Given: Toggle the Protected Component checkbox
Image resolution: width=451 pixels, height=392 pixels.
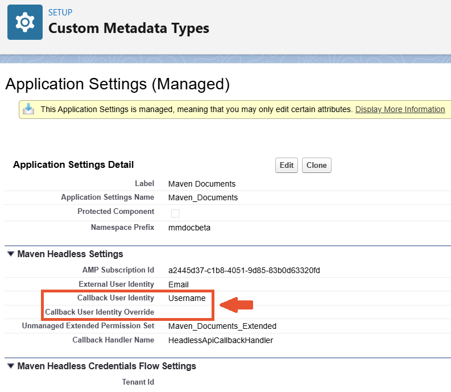Looking at the screenshot, I should click(x=175, y=213).
